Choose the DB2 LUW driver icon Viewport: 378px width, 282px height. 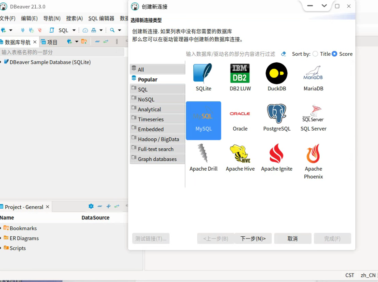[x=240, y=77]
